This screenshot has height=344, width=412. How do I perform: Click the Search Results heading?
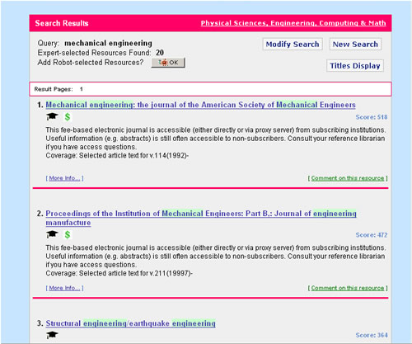(62, 23)
